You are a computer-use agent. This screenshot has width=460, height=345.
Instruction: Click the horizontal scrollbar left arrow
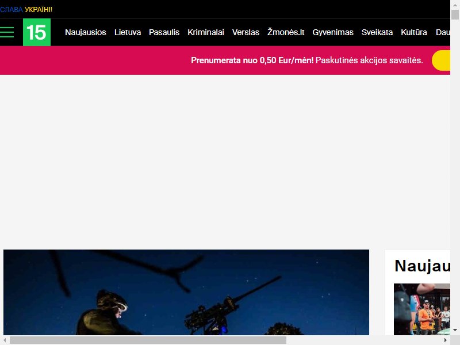[x=5, y=340]
